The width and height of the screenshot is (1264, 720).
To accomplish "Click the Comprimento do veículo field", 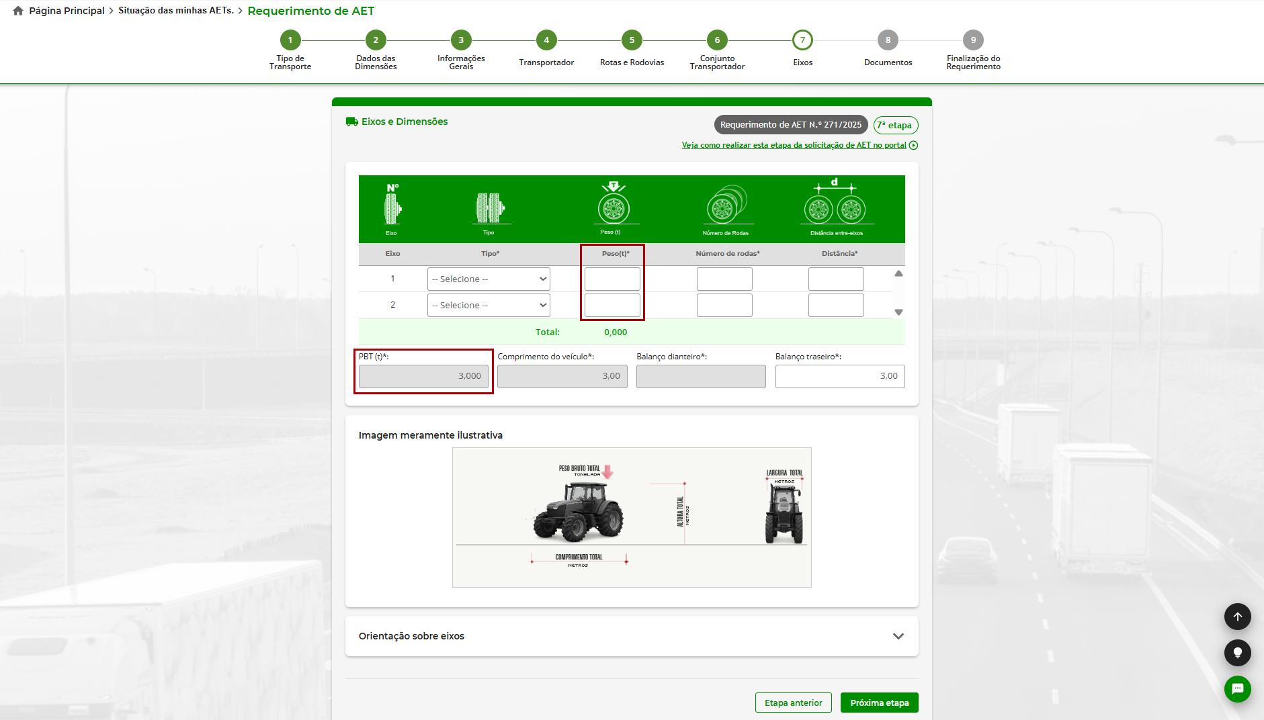I will pyautogui.click(x=562, y=376).
